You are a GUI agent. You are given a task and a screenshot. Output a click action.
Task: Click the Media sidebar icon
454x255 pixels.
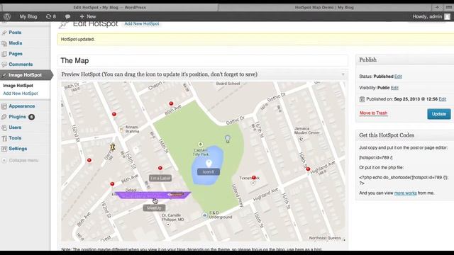(x=4, y=43)
